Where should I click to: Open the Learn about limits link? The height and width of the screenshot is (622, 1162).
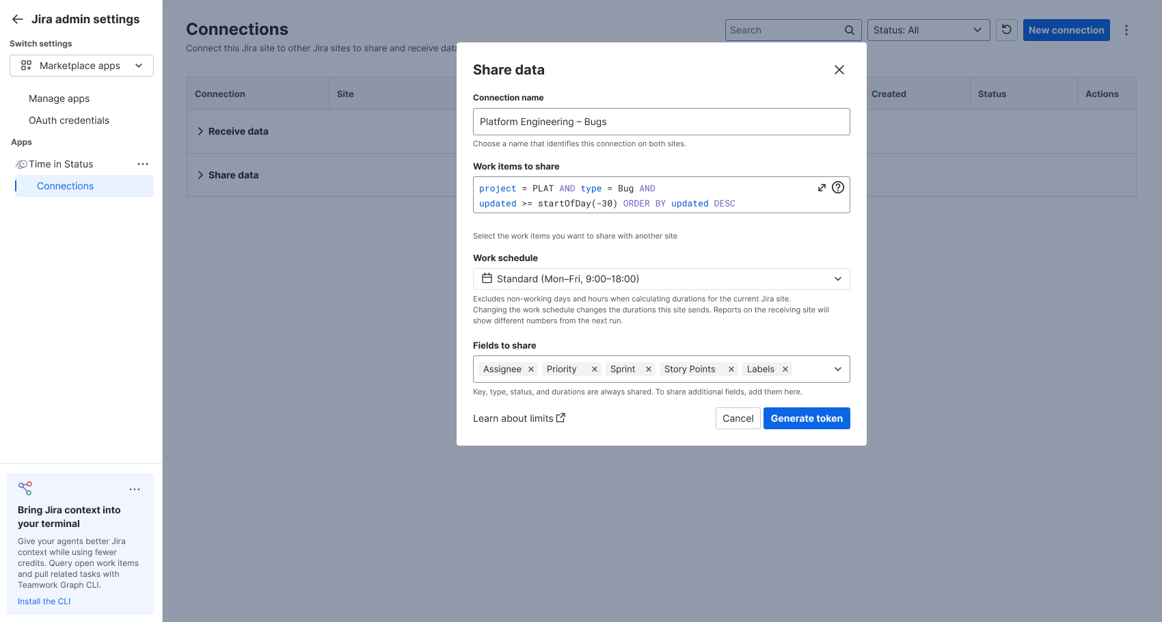coord(519,418)
